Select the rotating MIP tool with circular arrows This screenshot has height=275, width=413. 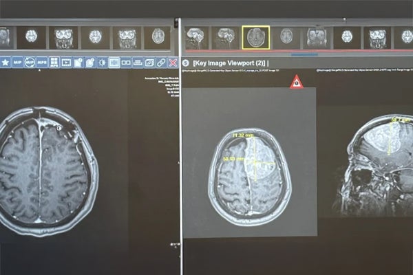[30, 63]
